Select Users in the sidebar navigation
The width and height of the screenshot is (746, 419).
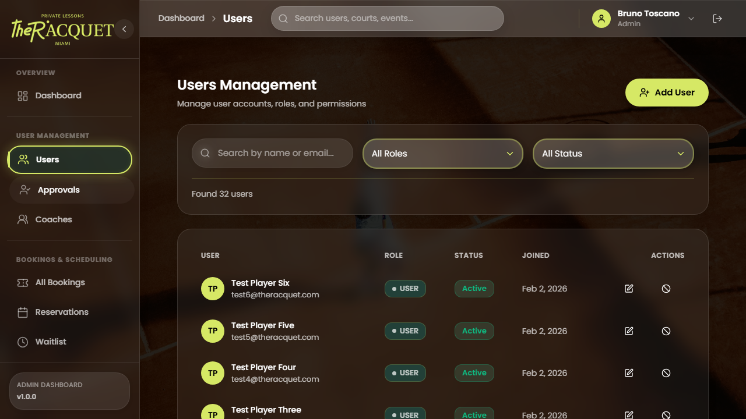[47, 159]
